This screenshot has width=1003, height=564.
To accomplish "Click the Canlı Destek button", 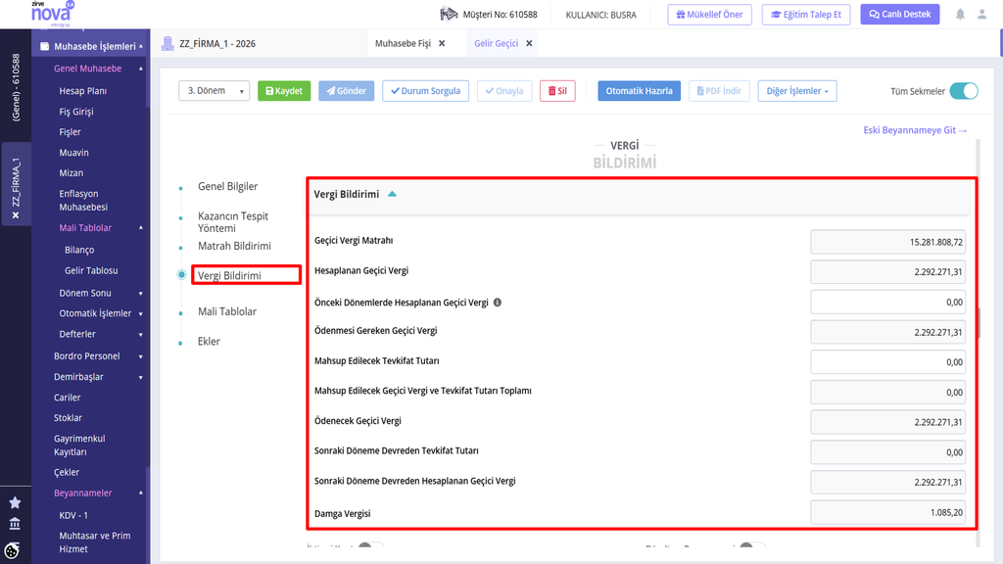I will [x=900, y=14].
